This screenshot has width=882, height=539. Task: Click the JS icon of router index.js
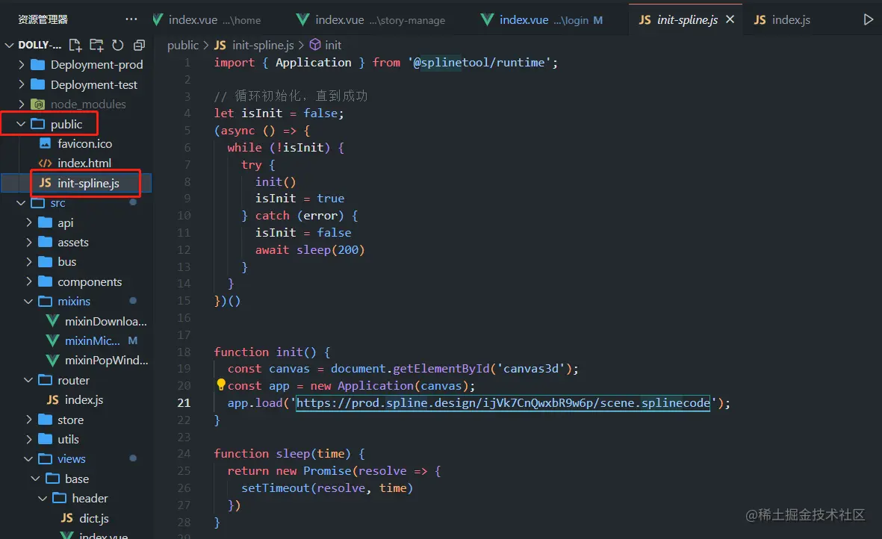(52, 399)
